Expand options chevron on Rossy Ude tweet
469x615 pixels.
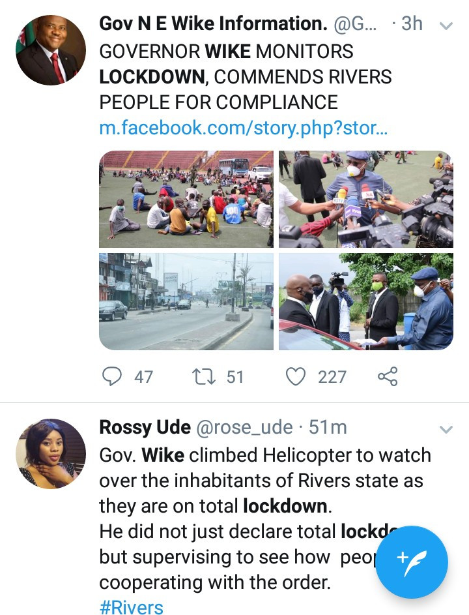point(446,429)
